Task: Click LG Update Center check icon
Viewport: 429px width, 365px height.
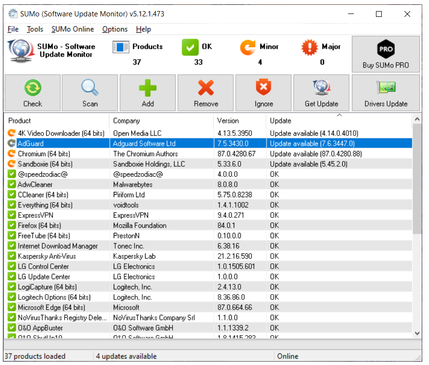Action: pos(12,277)
